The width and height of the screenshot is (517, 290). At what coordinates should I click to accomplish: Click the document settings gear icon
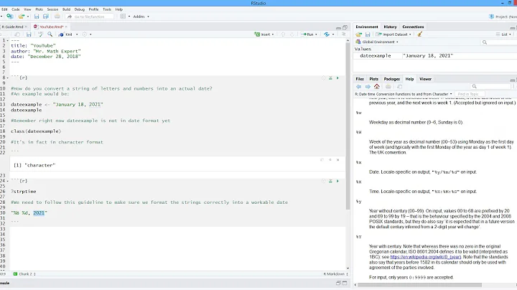coord(85,34)
